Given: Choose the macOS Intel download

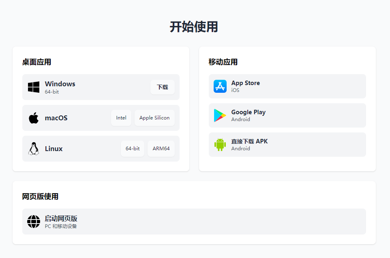Looking at the screenshot, I should pyautogui.click(x=121, y=118).
